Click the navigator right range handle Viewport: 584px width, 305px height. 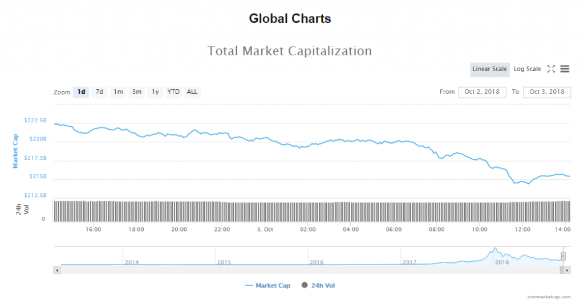pos(563,256)
